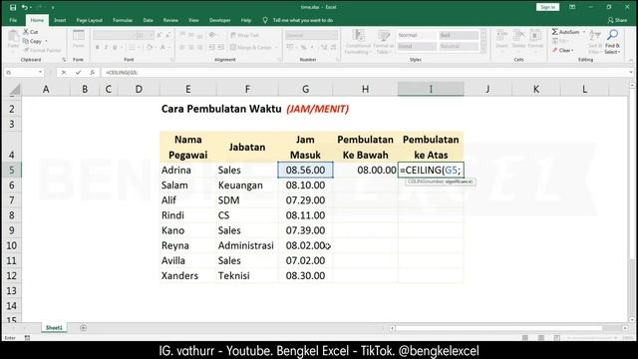This screenshot has height=359, width=638.
Task: Open the AutoSum dropdown arrow
Action: (x=584, y=32)
